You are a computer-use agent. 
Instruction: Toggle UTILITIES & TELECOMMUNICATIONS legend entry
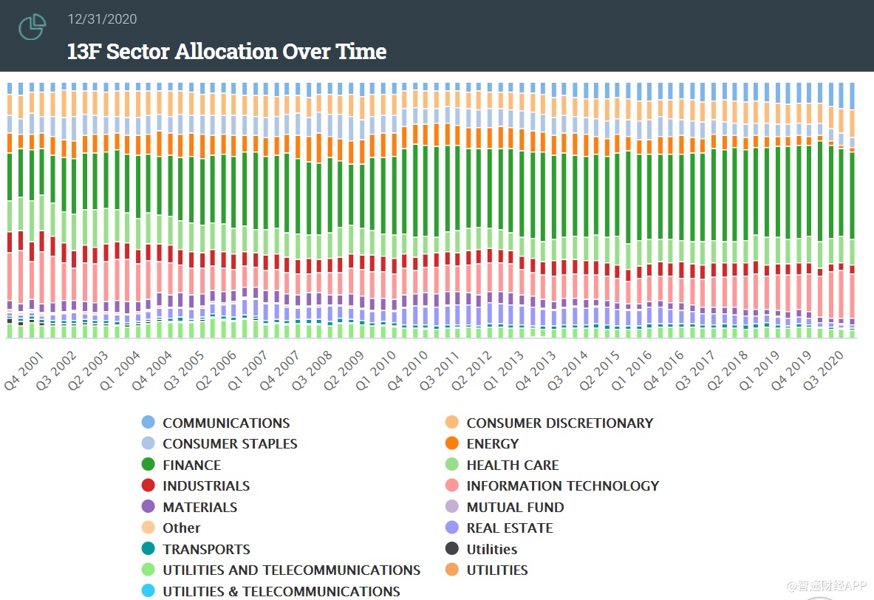[281, 591]
